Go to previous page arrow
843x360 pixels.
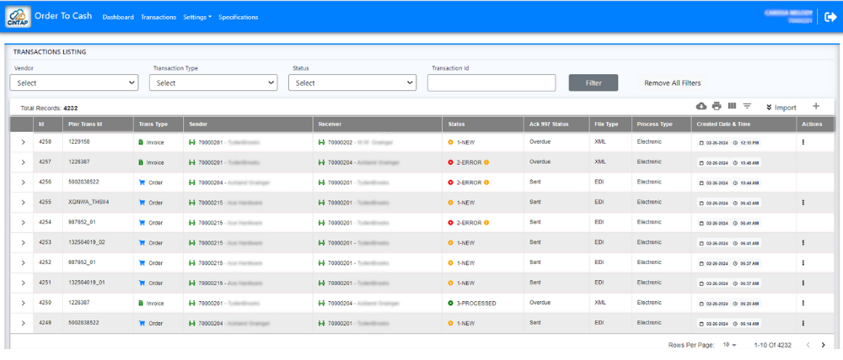click(x=807, y=345)
